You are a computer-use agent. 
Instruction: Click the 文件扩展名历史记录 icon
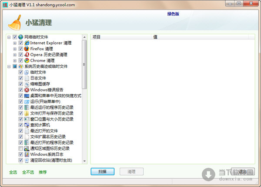27,137
